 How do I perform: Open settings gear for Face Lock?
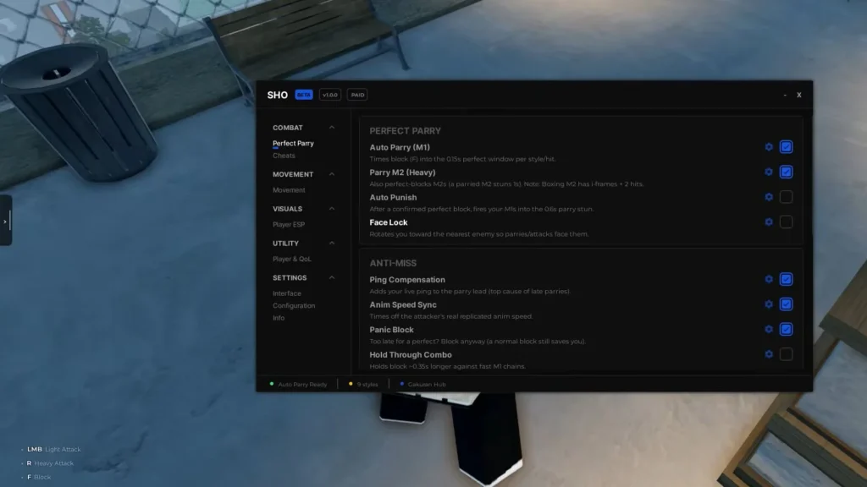769,222
